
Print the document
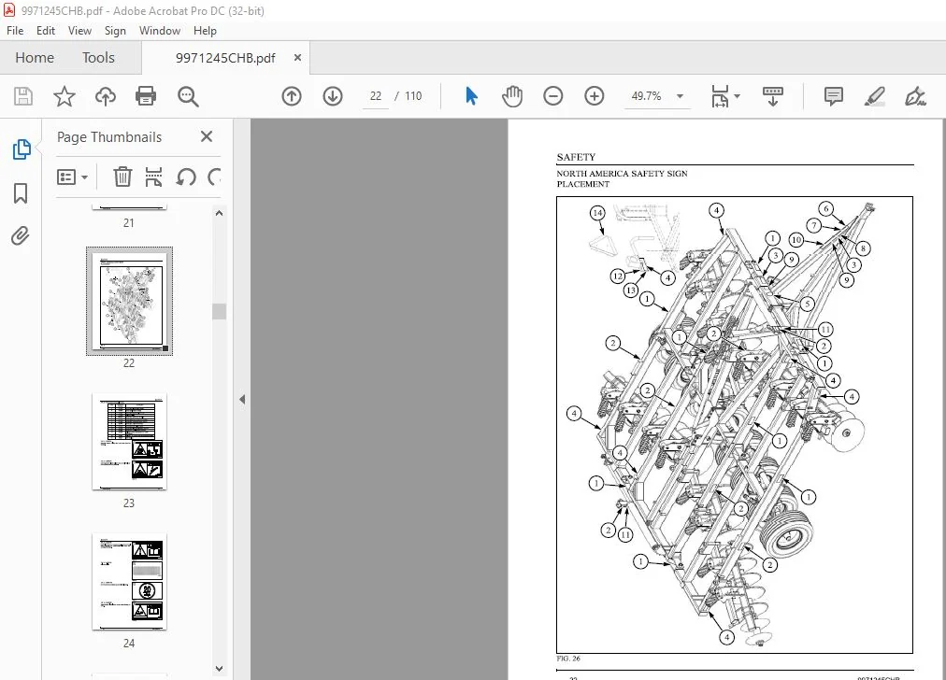[146, 96]
